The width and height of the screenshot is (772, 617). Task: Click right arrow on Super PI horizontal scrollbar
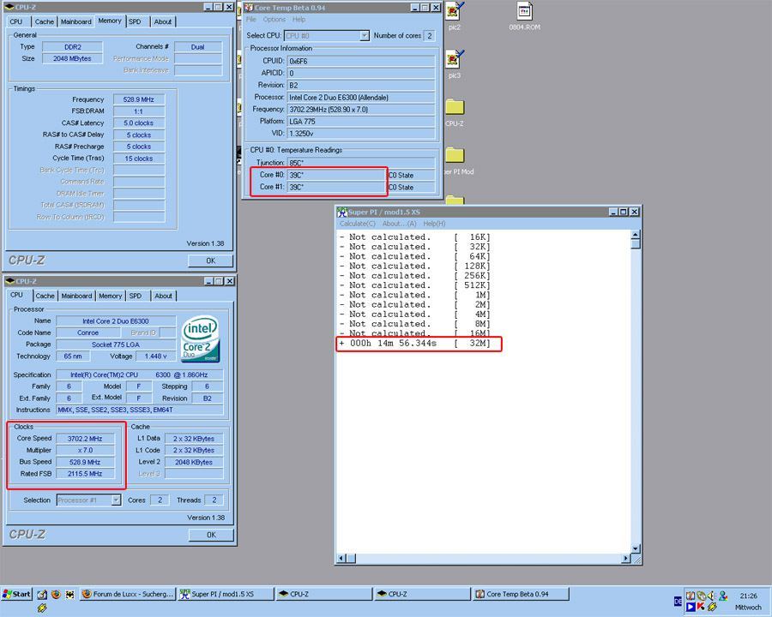coord(626,559)
